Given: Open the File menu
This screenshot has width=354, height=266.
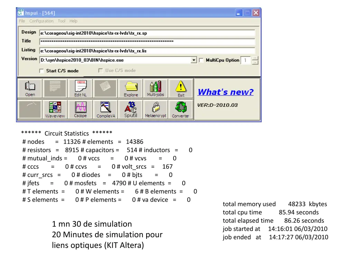Looking at the screenshot, I should coord(22,21).
